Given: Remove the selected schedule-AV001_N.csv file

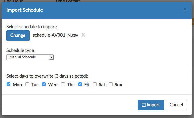Looking at the screenshot, I should [x=83, y=35].
